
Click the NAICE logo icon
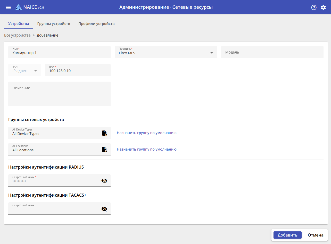coord(18,7)
